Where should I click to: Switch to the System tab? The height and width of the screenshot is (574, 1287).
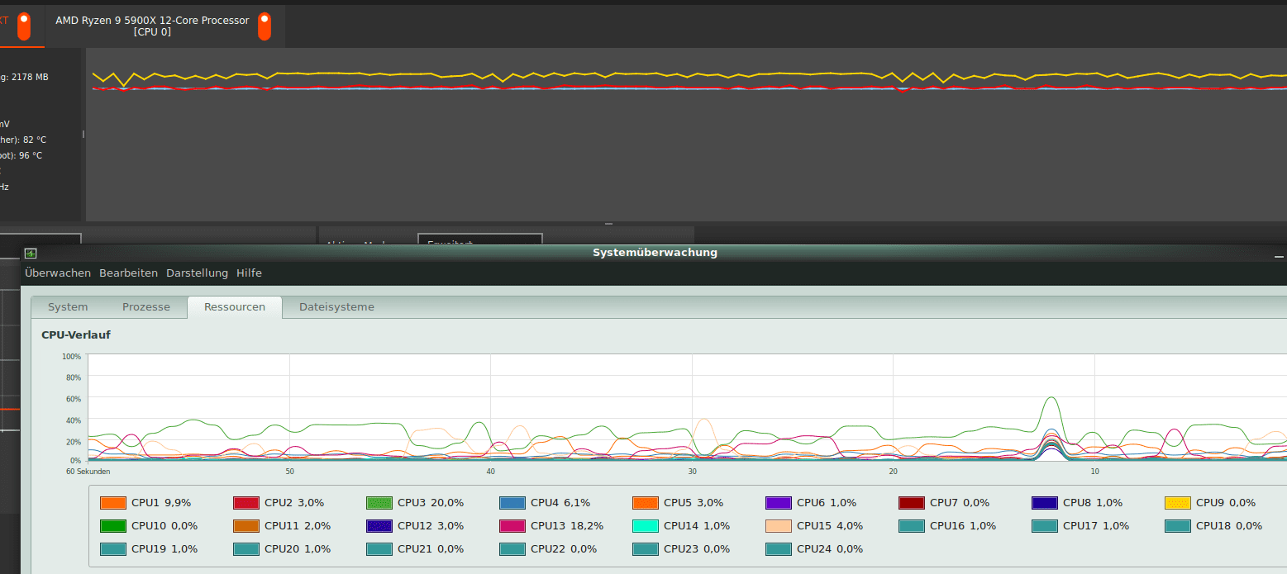(68, 307)
